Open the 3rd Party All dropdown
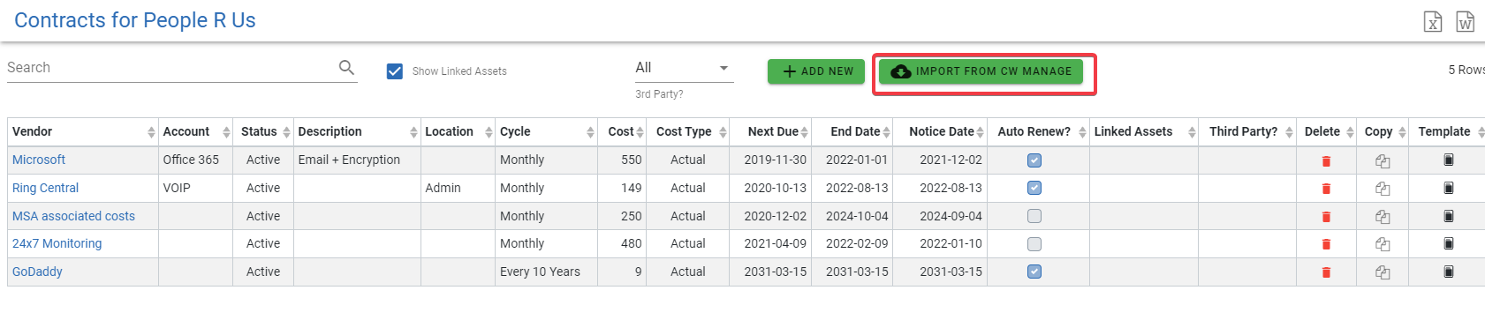The width and height of the screenshot is (1485, 335). [x=684, y=68]
